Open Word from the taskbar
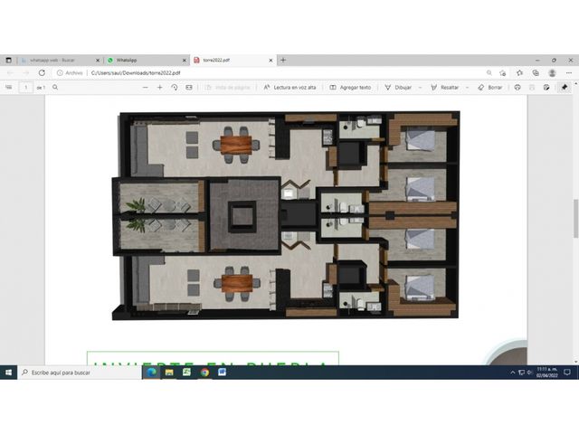The height and width of the screenshot is (434, 579). point(222,373)
